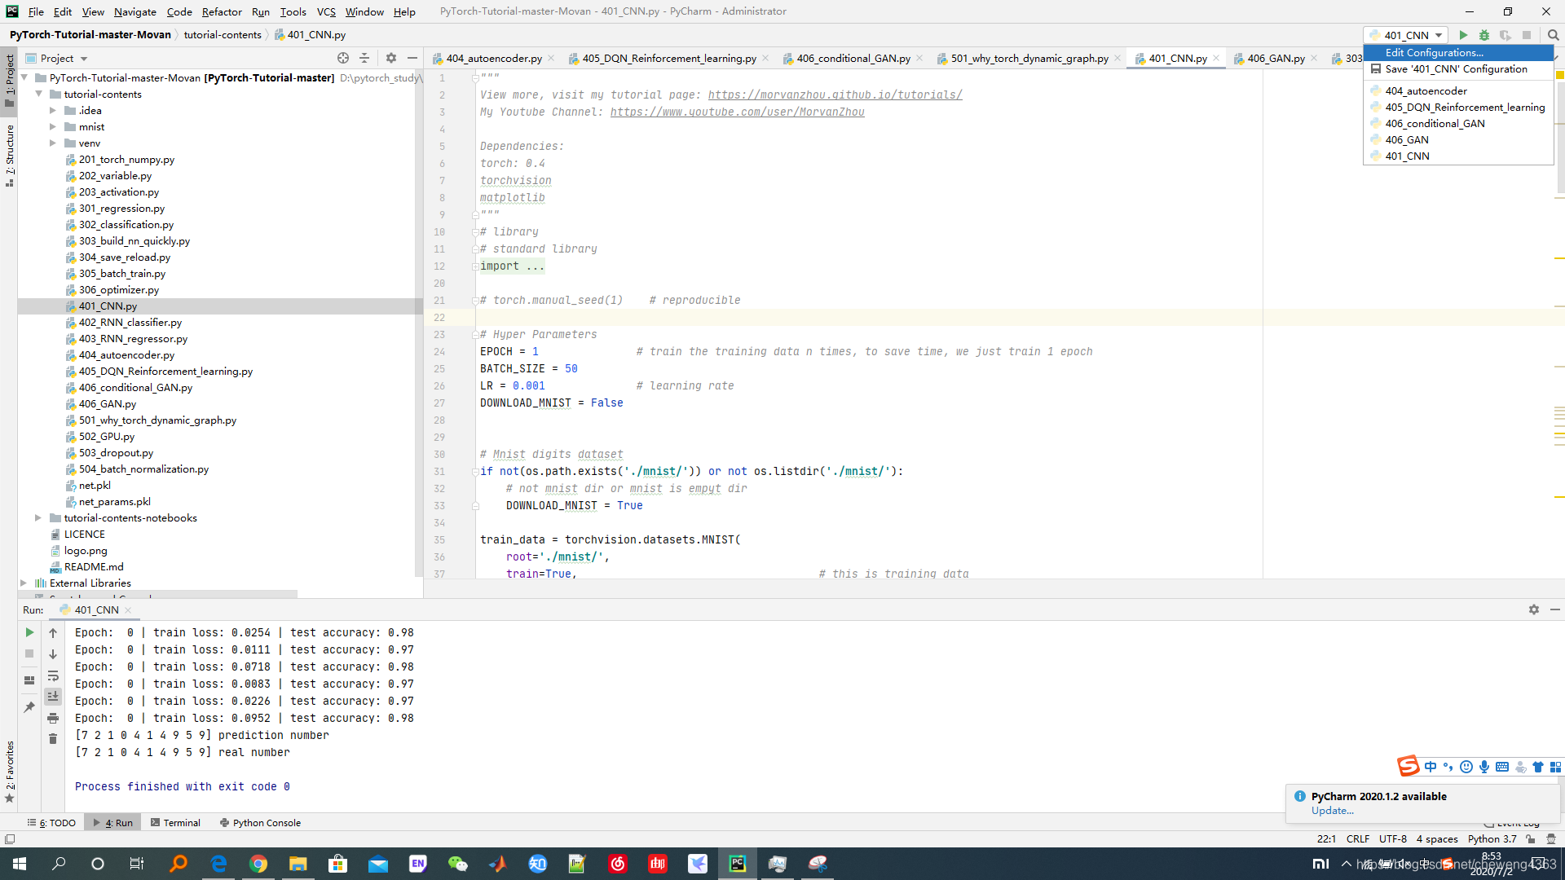Open Chrome from the Windows taskbar

point(258,864)
